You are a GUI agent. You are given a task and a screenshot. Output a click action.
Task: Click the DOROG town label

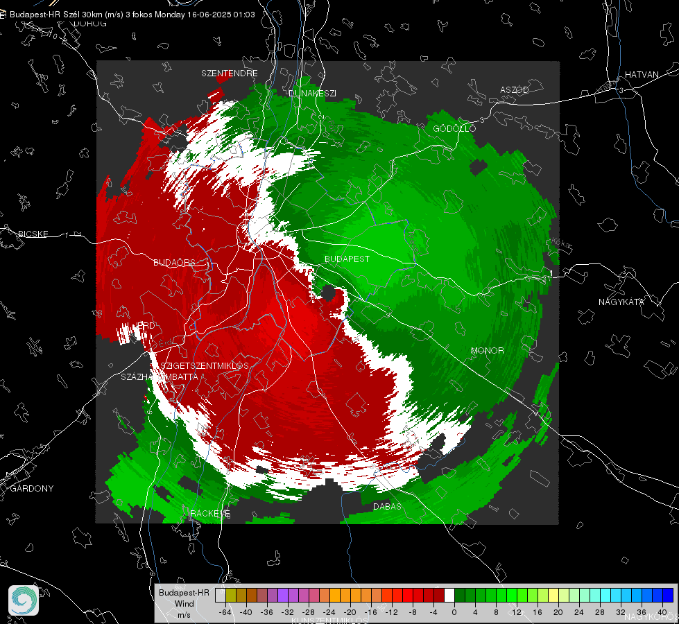click(90, 24)
